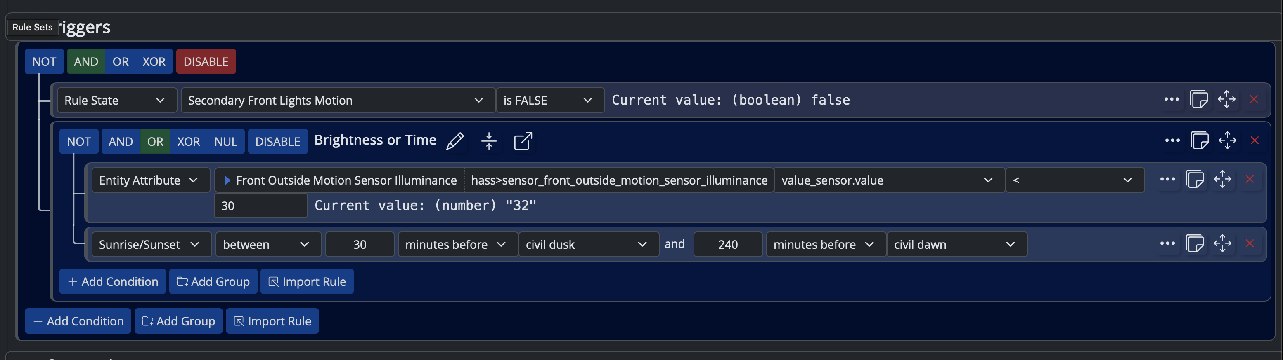Viewport: 1283px width, 360px height.
Task: Click the note icon on Rule State row
Action: [x=1198, y=99]
